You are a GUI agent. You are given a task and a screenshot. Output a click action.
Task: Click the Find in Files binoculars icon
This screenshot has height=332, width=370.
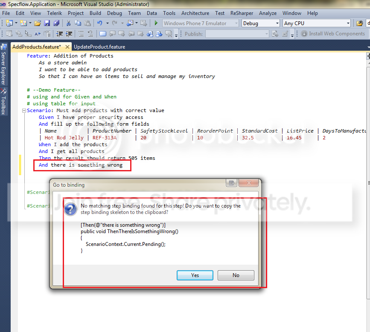[x=359, y=23]
